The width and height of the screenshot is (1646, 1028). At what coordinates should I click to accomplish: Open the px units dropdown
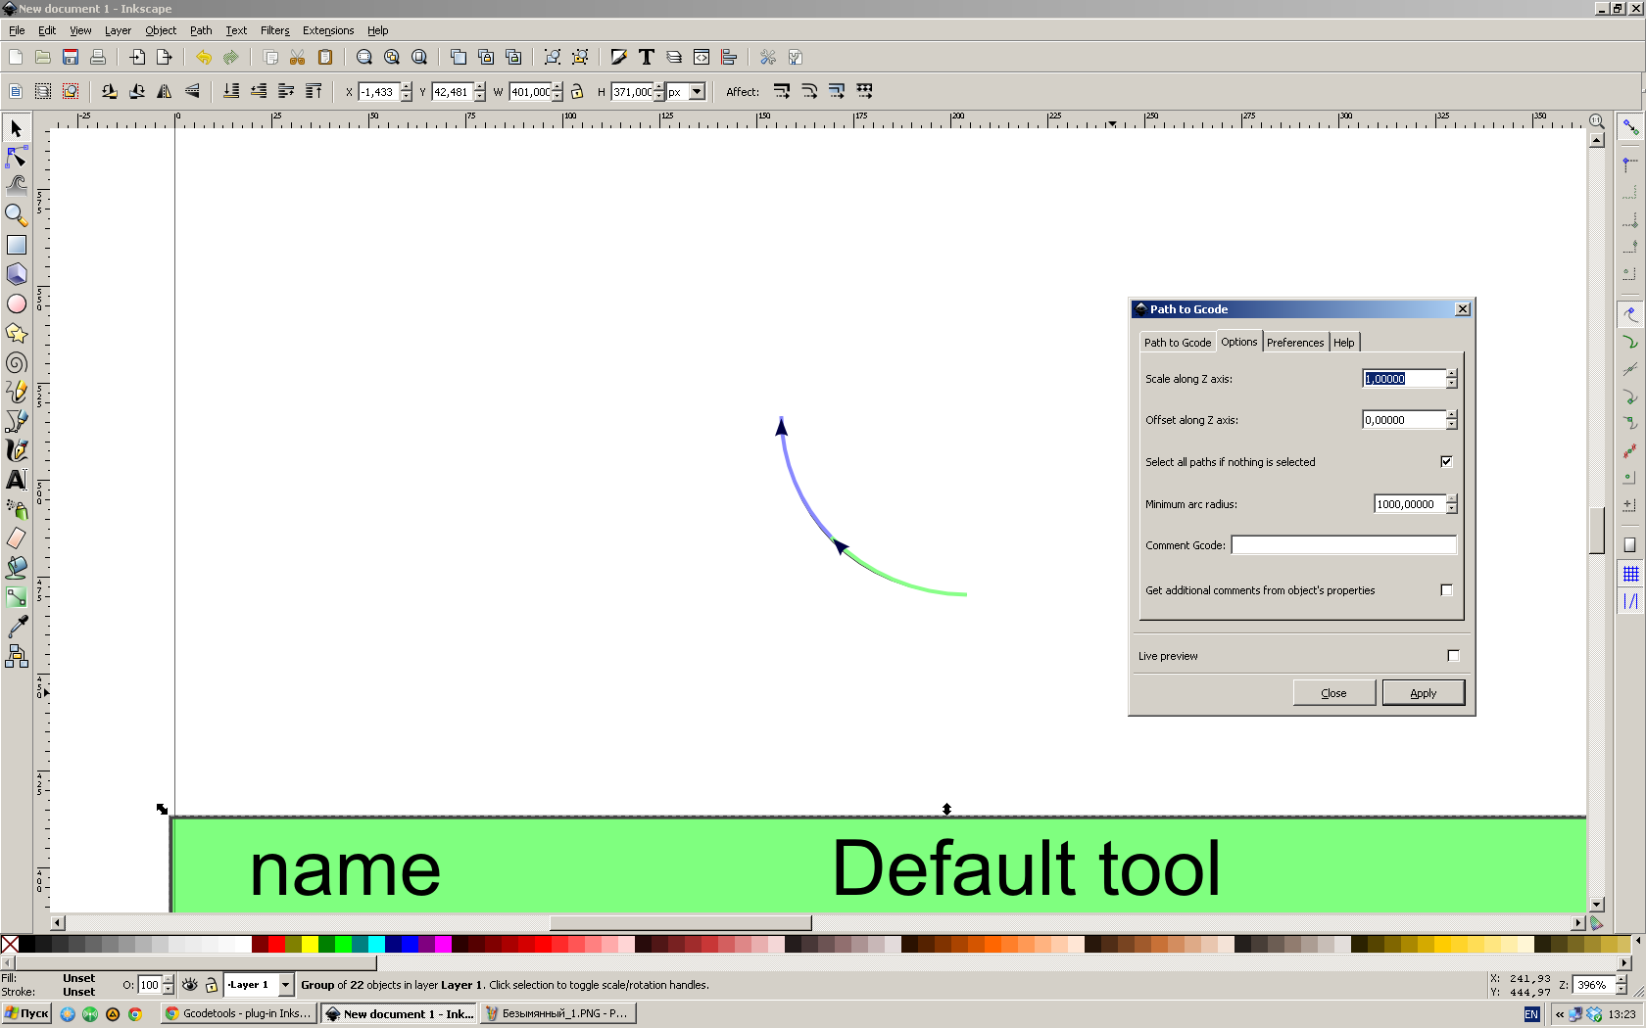click(698, 91)
